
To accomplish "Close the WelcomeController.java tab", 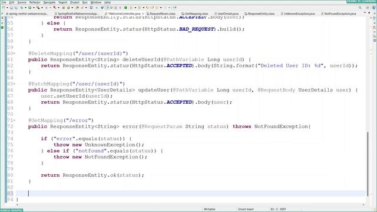I will (143, 14).
